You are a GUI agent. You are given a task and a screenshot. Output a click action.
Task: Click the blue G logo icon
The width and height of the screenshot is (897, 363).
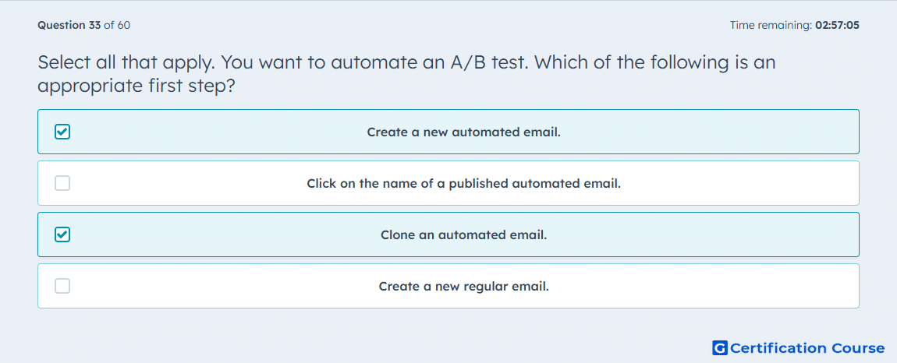(720, 347)
